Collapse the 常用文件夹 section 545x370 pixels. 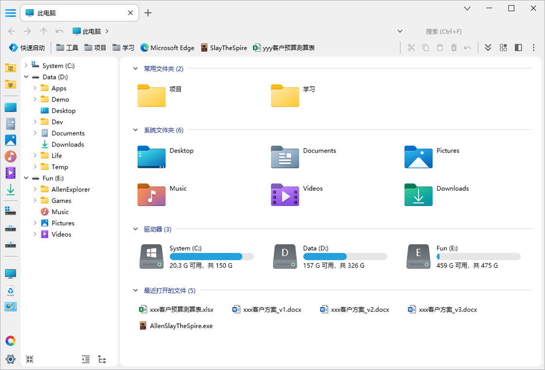(136, 69)
